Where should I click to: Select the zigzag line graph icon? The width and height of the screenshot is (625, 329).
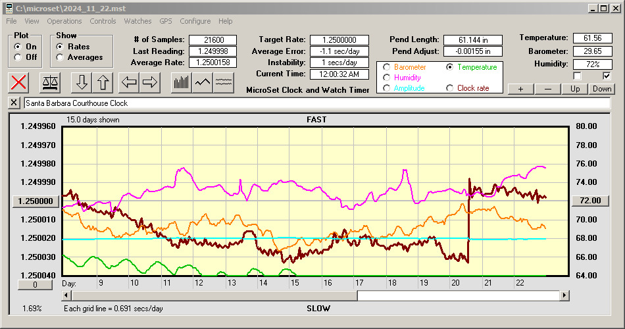[x=203, y=82]
